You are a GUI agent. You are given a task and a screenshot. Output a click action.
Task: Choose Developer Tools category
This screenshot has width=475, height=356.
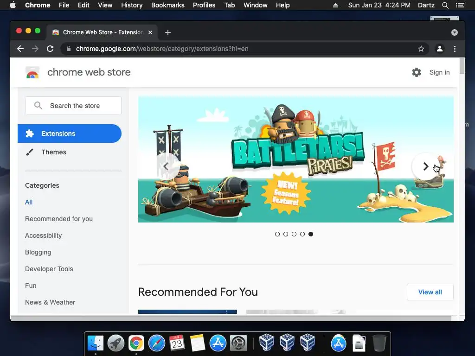coord(49,269)
